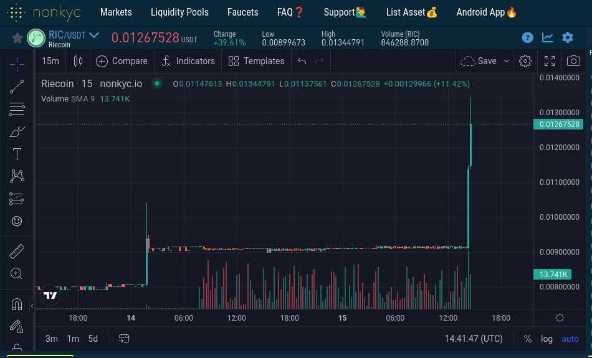
Task: Open chart settings gear in toolbar
Action: pos(525,61)
